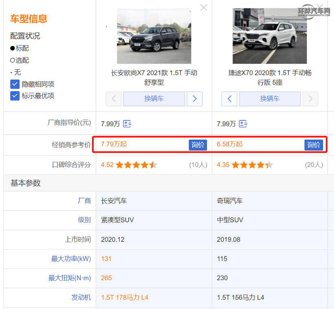Click engine value 1.5T 178马力 L4

125,297
